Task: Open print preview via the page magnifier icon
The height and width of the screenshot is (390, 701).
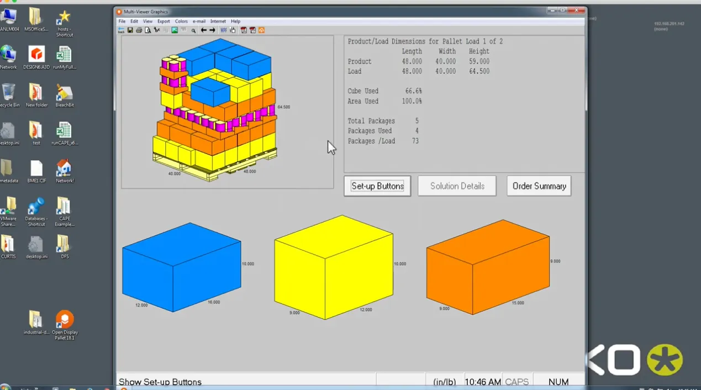Action: [x=147, y=30]
